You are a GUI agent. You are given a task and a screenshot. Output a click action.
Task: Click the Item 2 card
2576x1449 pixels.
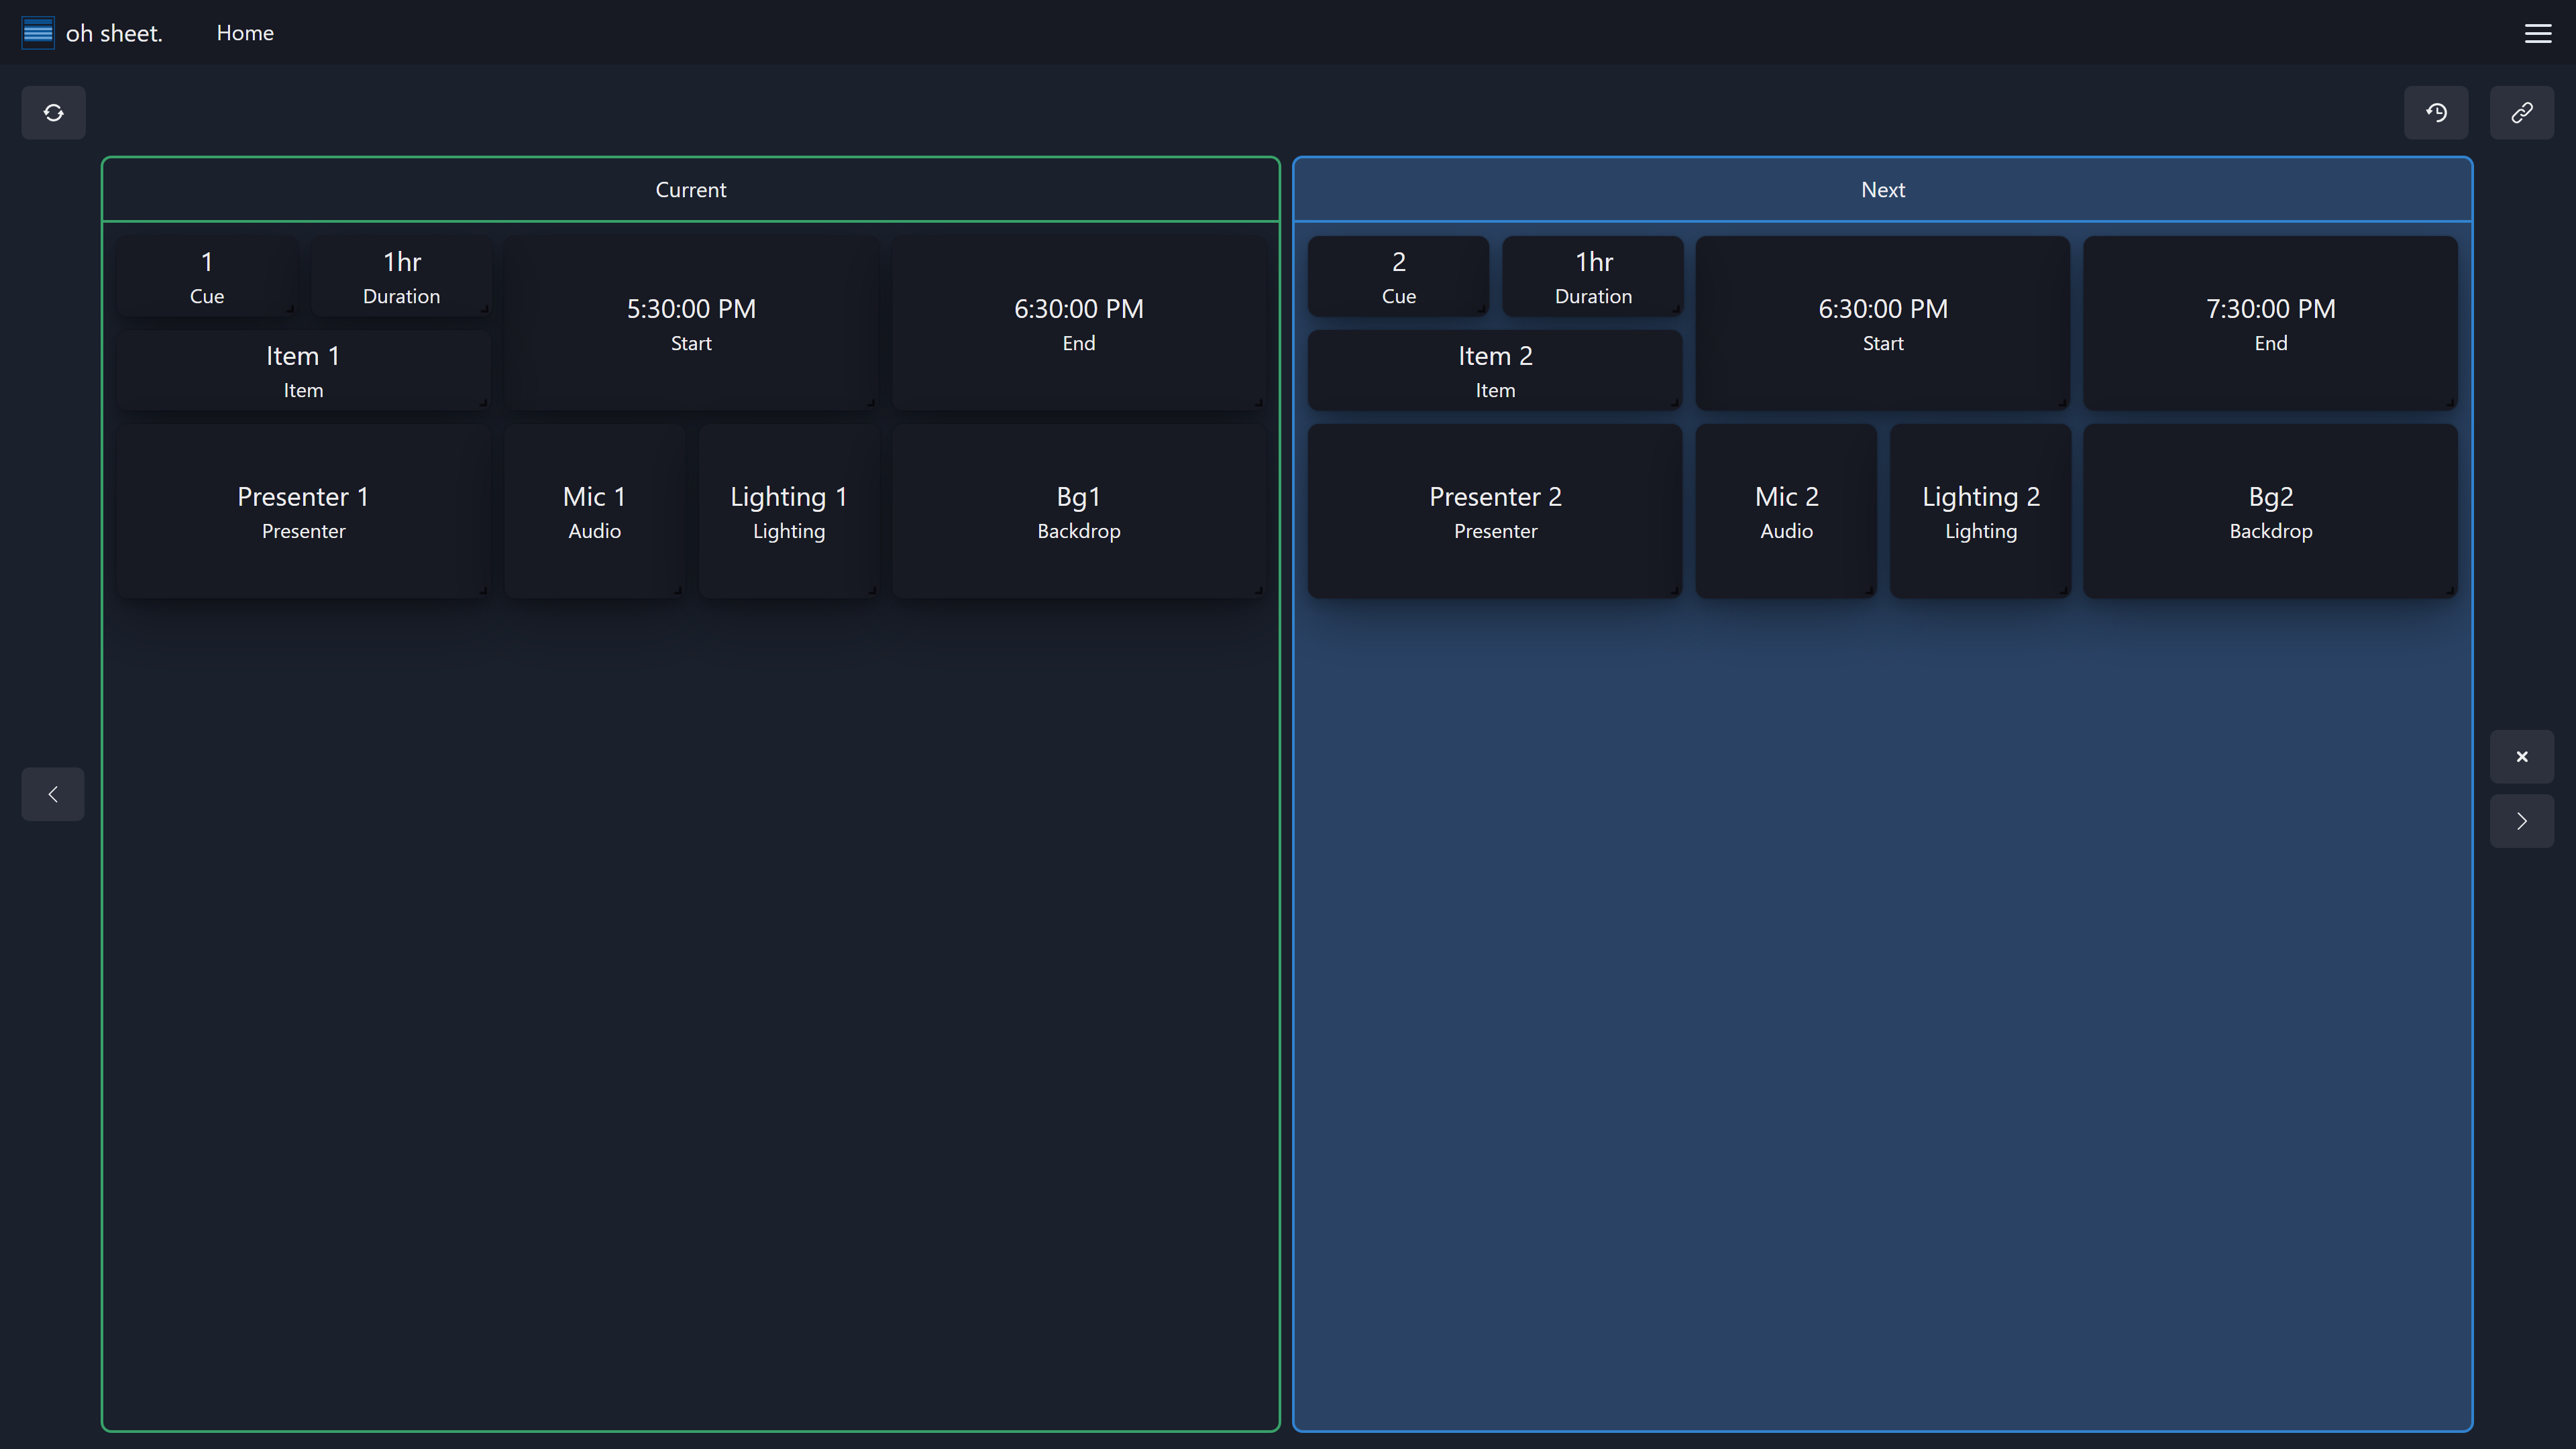(1495, 370)
